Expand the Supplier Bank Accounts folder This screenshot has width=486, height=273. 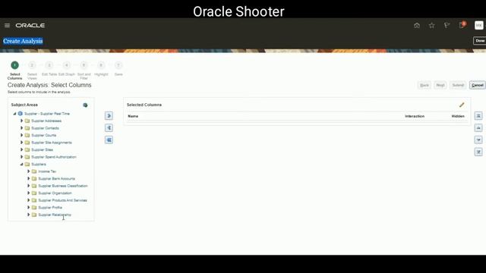[x=29, y=179]
